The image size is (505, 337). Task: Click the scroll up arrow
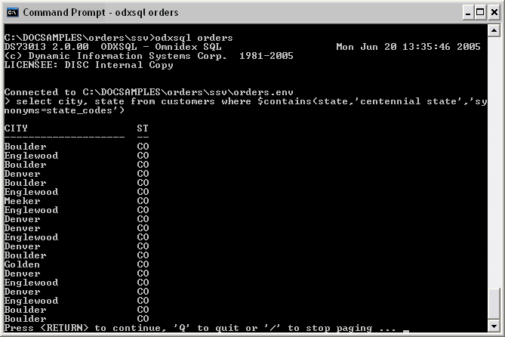494,31
